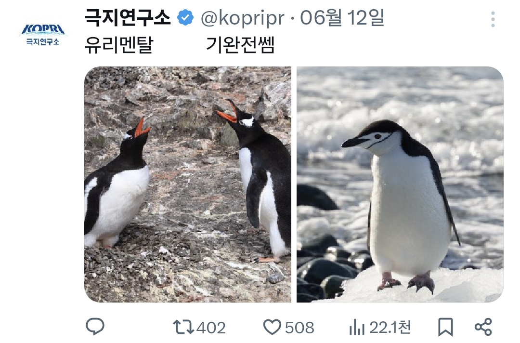Screen dimensions: 520x343
Task: Open the KOPRI profile avatar
Action: pos(43,34)
